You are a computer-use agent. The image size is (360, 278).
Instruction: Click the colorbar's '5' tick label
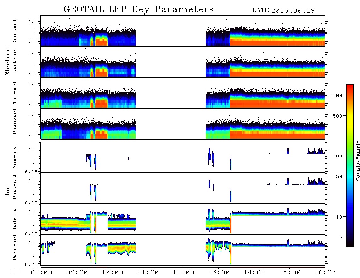click(341, 237)
